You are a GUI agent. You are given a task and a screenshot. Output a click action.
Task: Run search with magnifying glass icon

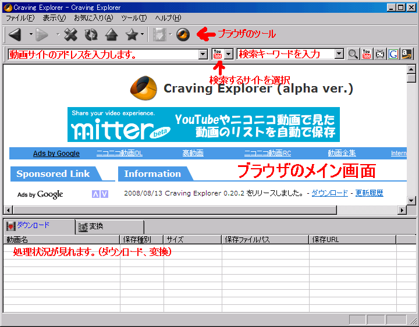point(353,54)
